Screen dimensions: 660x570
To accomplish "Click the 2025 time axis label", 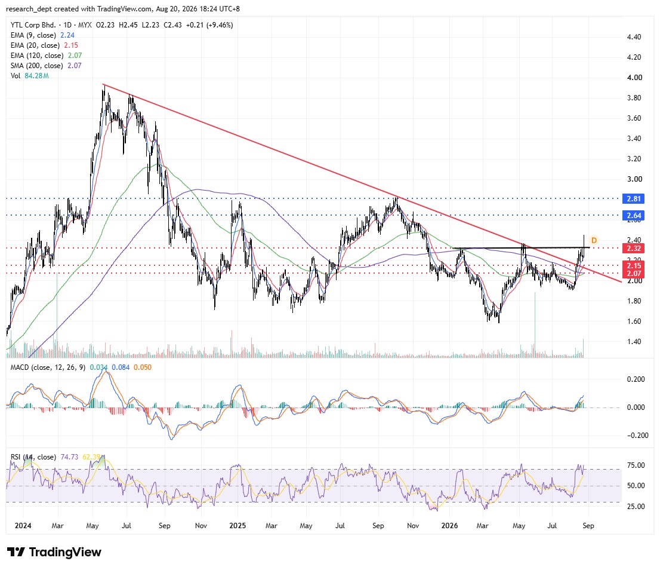I will [238, 526].
